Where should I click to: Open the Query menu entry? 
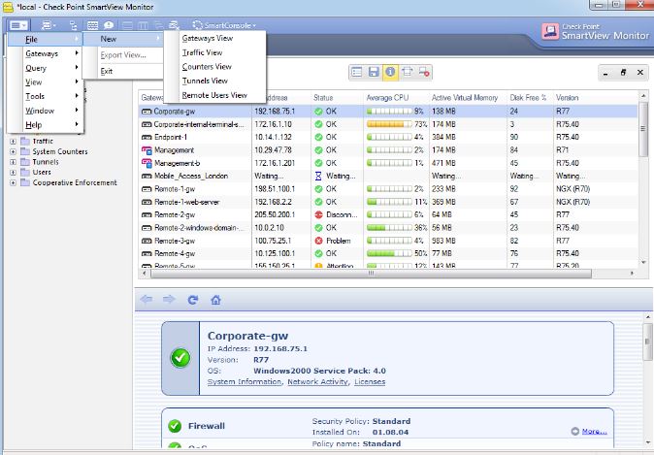[46, 68]
